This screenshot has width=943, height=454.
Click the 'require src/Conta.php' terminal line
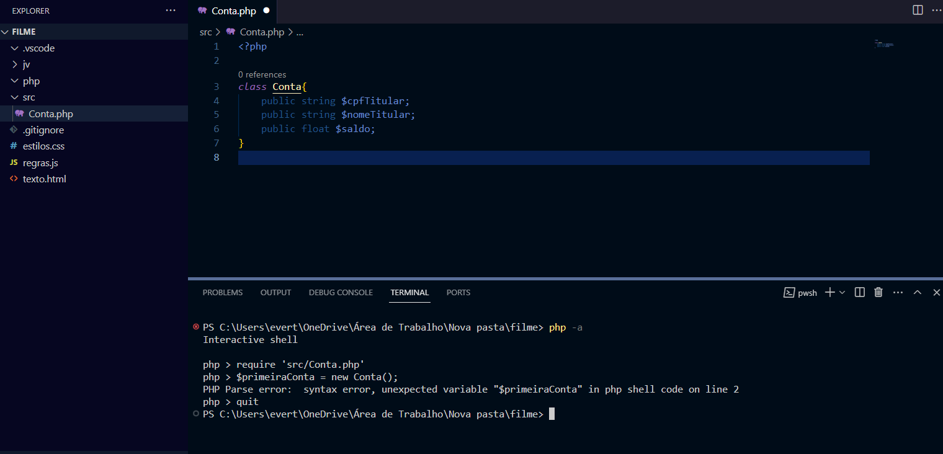point(284,365)
